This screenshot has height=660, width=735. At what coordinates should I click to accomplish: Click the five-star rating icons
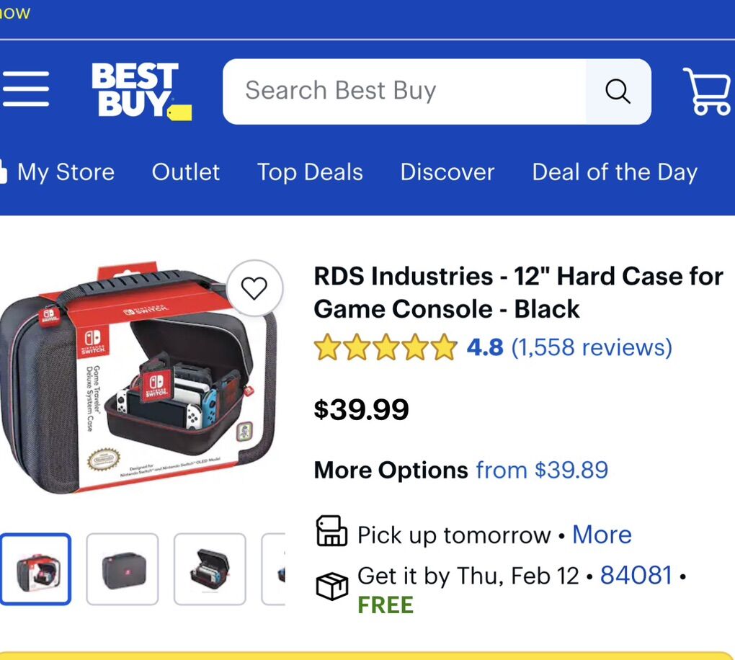click(x=386, y=347)
